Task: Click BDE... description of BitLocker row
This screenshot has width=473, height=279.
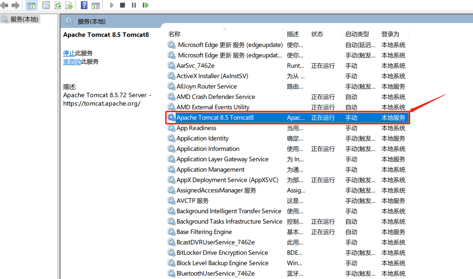Action: (294, 252)
